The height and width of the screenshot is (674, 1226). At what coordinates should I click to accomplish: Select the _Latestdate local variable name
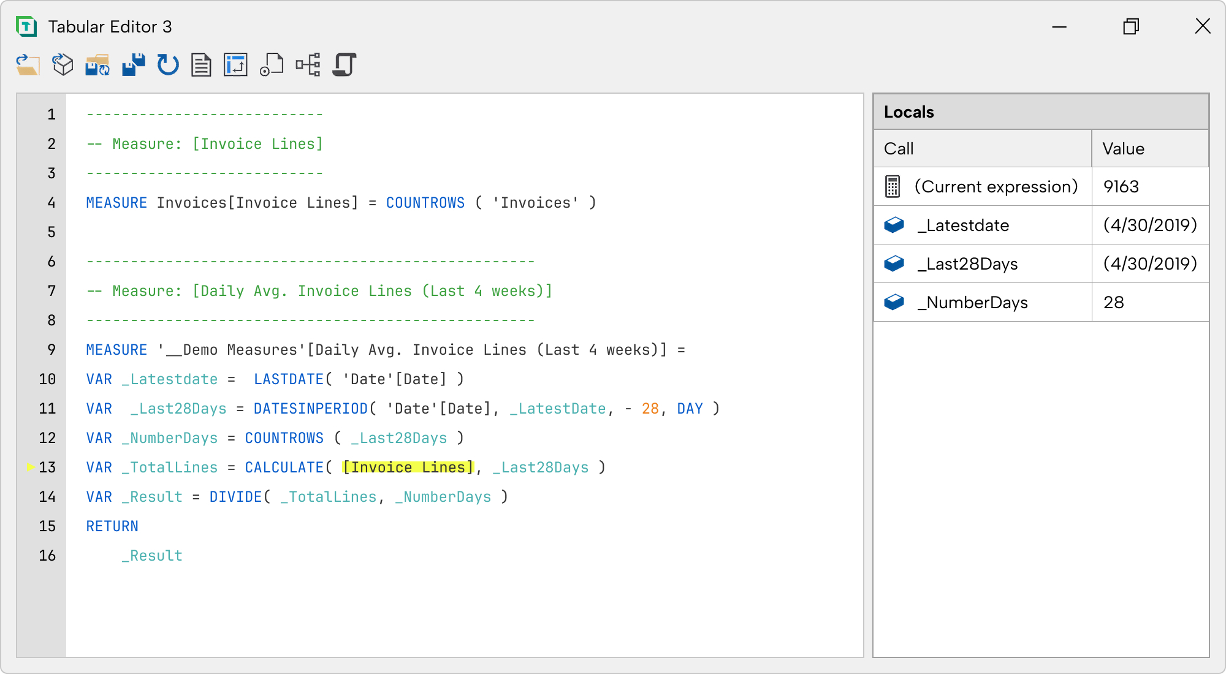(x=963, y=225)
